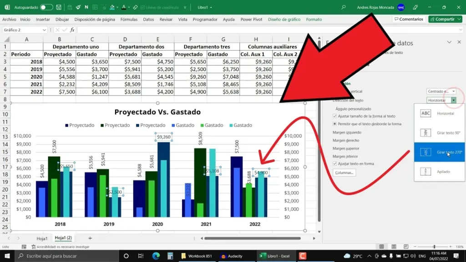This screenshot has width=466, height=262.
Task: Click the Save icon in the title bar
Action: pyautogui.click(x=59, y=7)
